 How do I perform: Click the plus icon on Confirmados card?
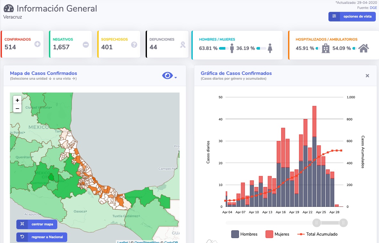[37, 44]
